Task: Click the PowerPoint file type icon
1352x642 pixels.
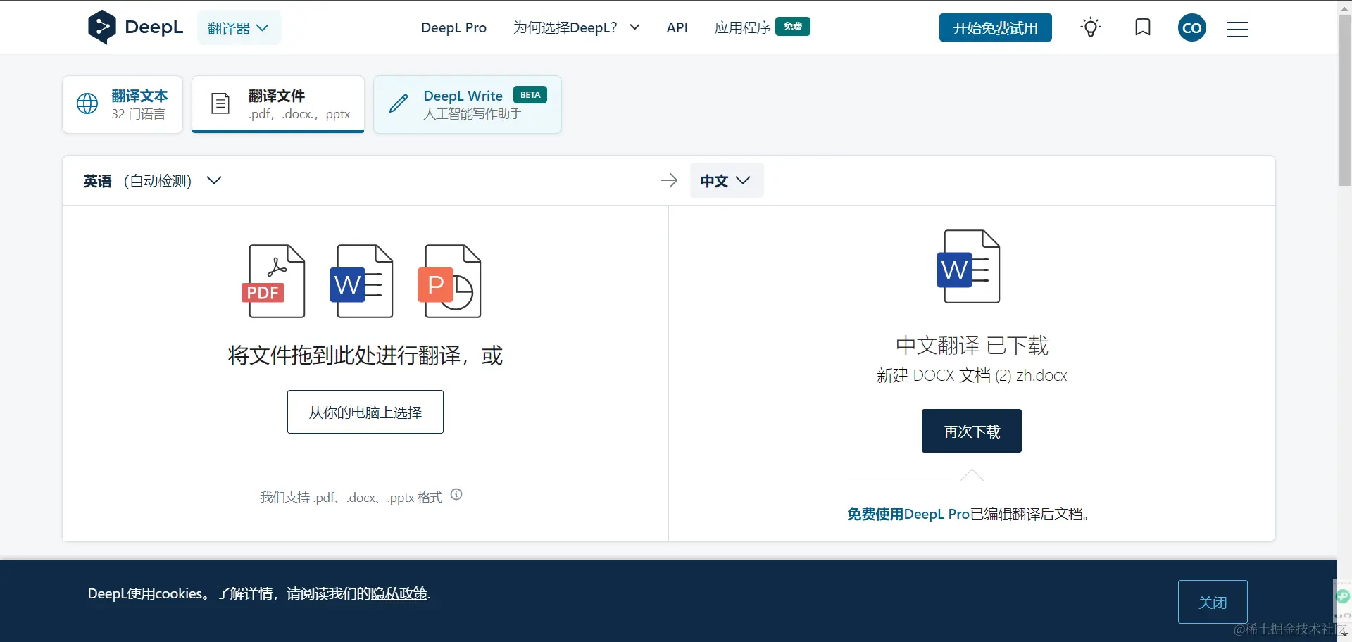Action: pos(449,281)
